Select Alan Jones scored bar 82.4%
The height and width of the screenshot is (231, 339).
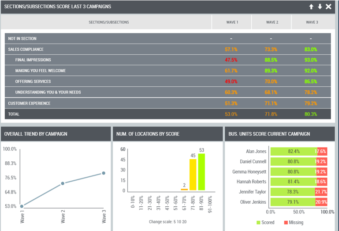(294, 151)
